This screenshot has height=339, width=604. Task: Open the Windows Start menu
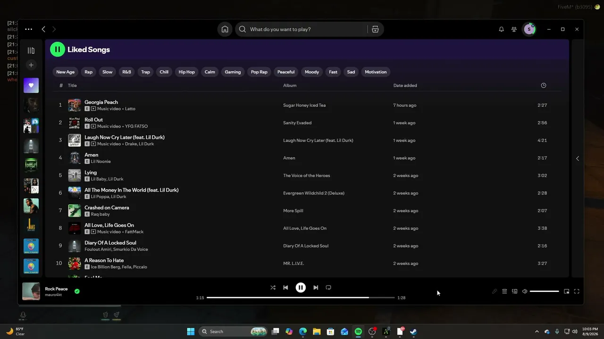pos(191,331)
